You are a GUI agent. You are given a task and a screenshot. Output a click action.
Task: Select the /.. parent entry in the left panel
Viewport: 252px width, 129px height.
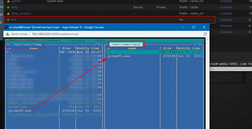pyautogui.click(x=10, y=52)
